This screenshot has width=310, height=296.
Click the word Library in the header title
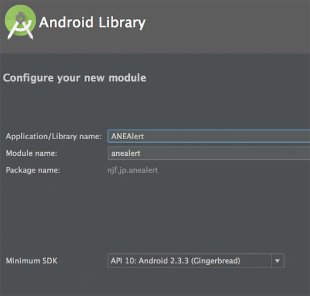[x=122, y=22]
